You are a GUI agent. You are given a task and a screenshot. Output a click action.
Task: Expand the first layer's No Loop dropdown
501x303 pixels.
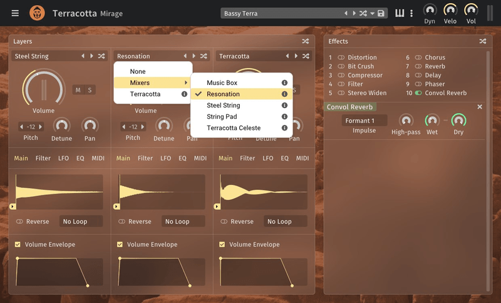80,221
